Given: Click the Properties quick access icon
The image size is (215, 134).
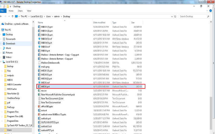Looking at the screenshot, I should coord(4,6).
